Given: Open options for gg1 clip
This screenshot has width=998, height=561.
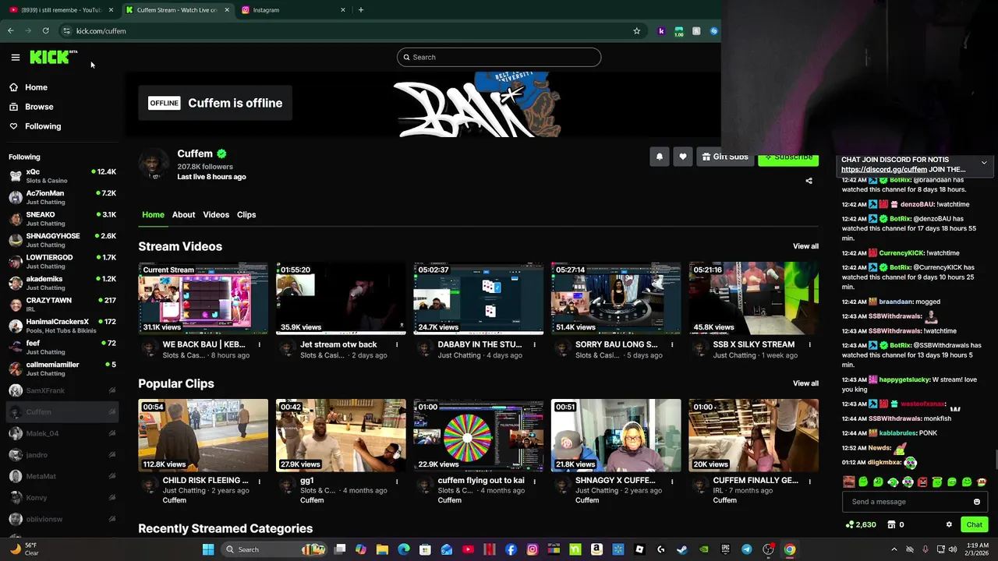Looking at the screenshot, I should point(397,481).
